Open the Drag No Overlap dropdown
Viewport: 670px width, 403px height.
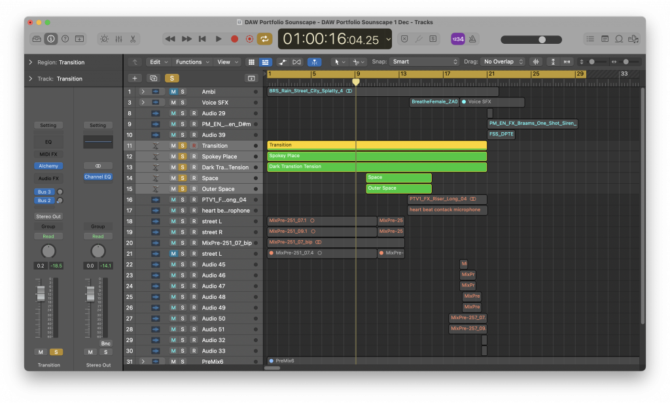click(503, 61)
